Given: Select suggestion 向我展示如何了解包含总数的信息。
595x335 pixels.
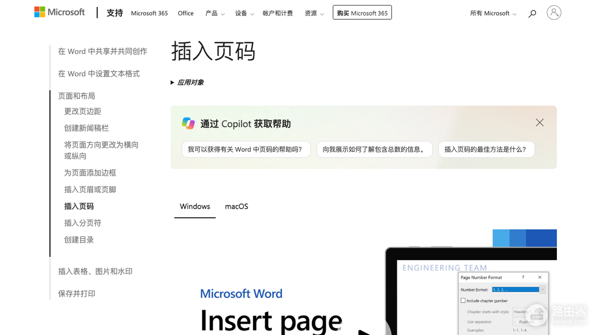Looking at the screenshot, I should [374, 149].
